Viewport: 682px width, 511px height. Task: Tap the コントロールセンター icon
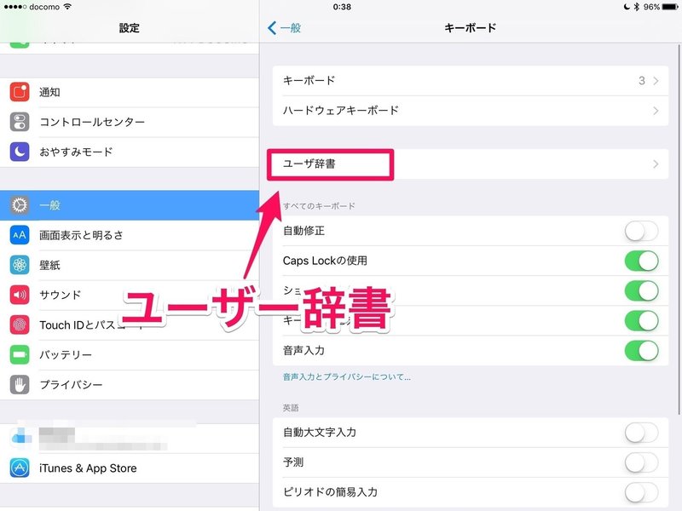(20, 122)
